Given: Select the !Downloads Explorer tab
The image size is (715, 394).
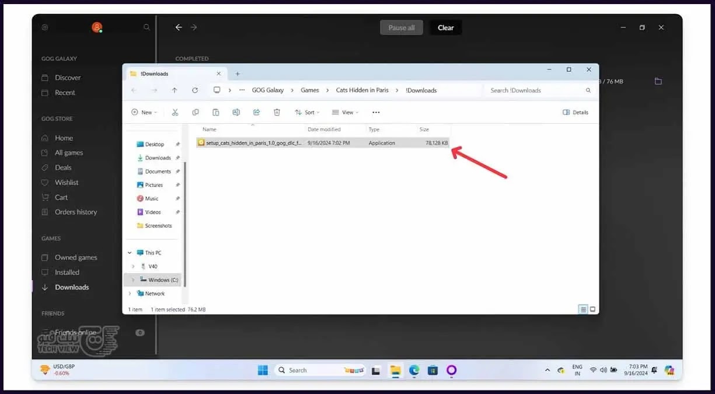Looking at the screenshot, I should click(176, 74).
